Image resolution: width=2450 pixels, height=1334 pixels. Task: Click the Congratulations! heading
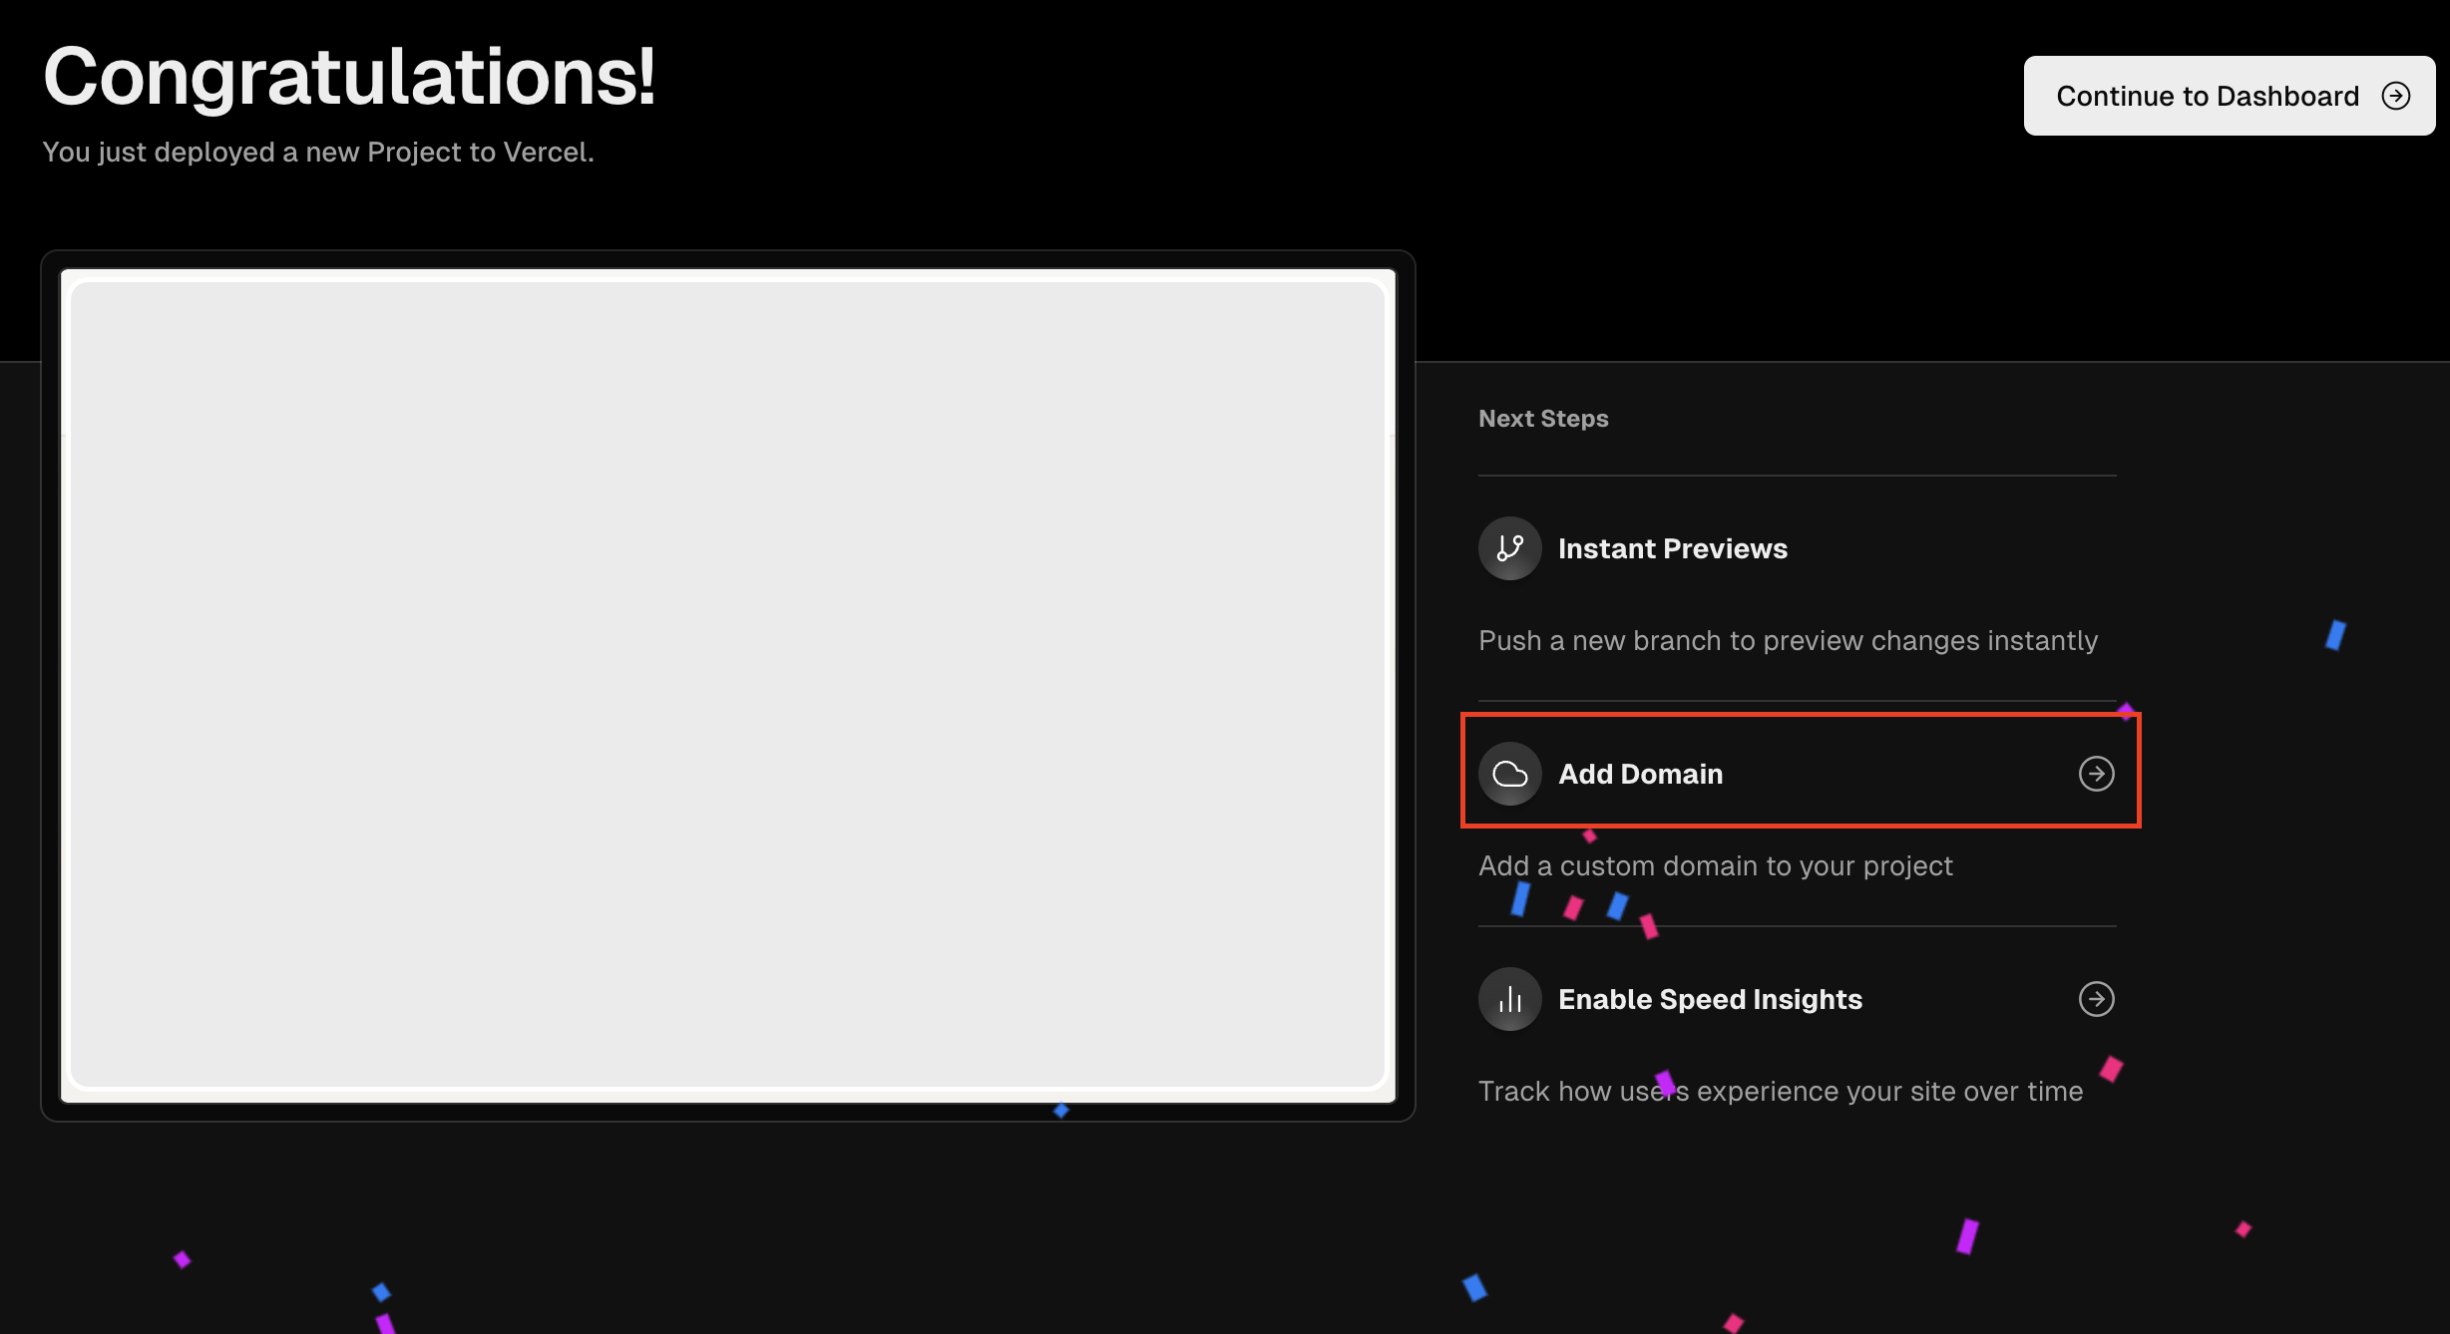tap(349, 77)
